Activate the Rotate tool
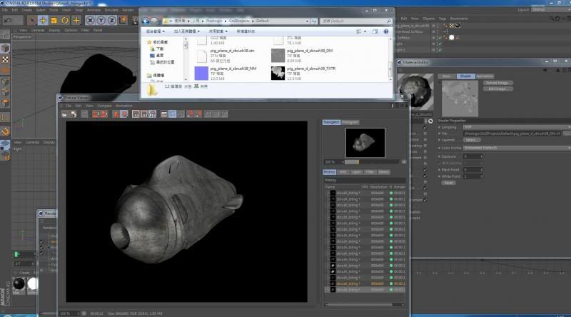This screenshot has height=317, width=571. pos(66,21)
